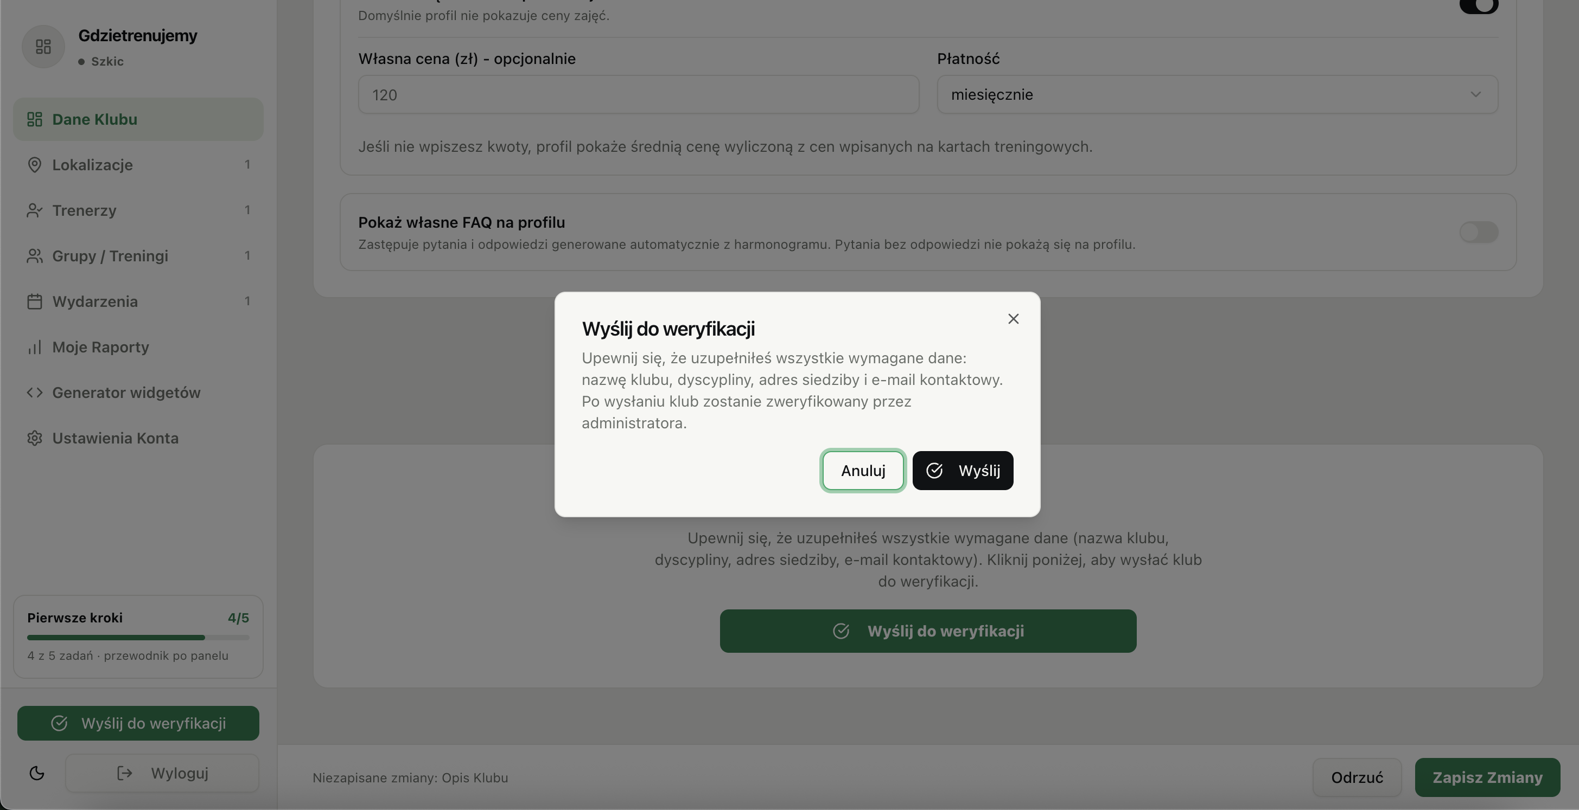Toggle the price display switch at top right
This screenshot has height=810, width=1579.
[1479, 5]
